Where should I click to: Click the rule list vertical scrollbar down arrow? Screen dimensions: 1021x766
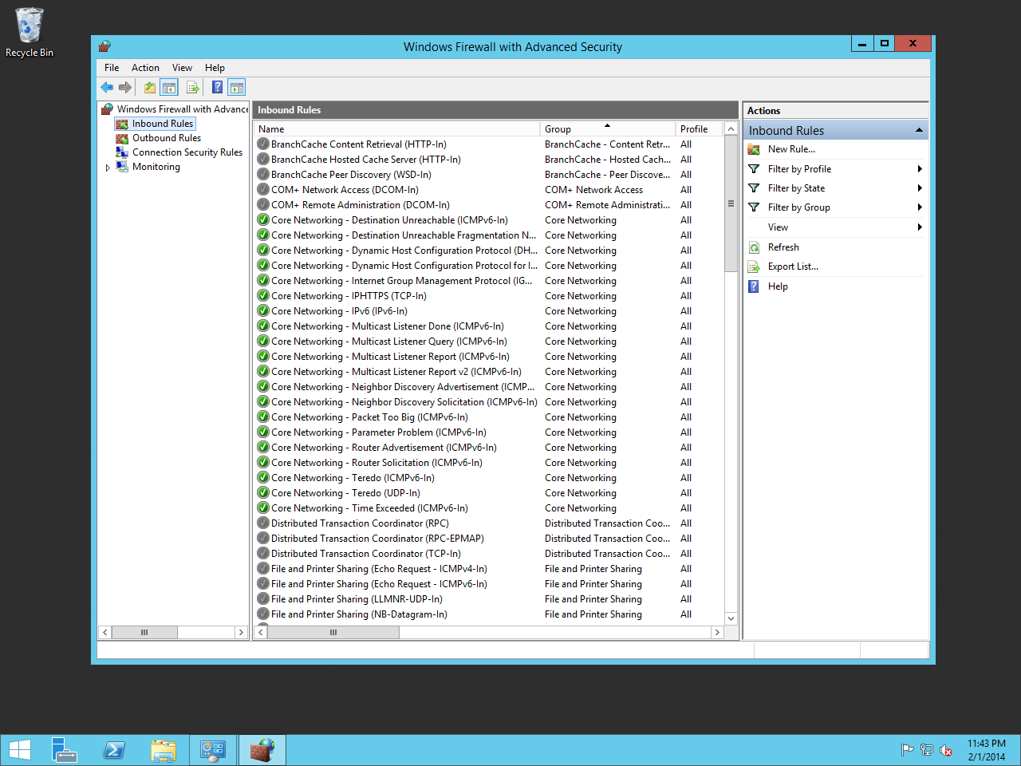[731, 618]
